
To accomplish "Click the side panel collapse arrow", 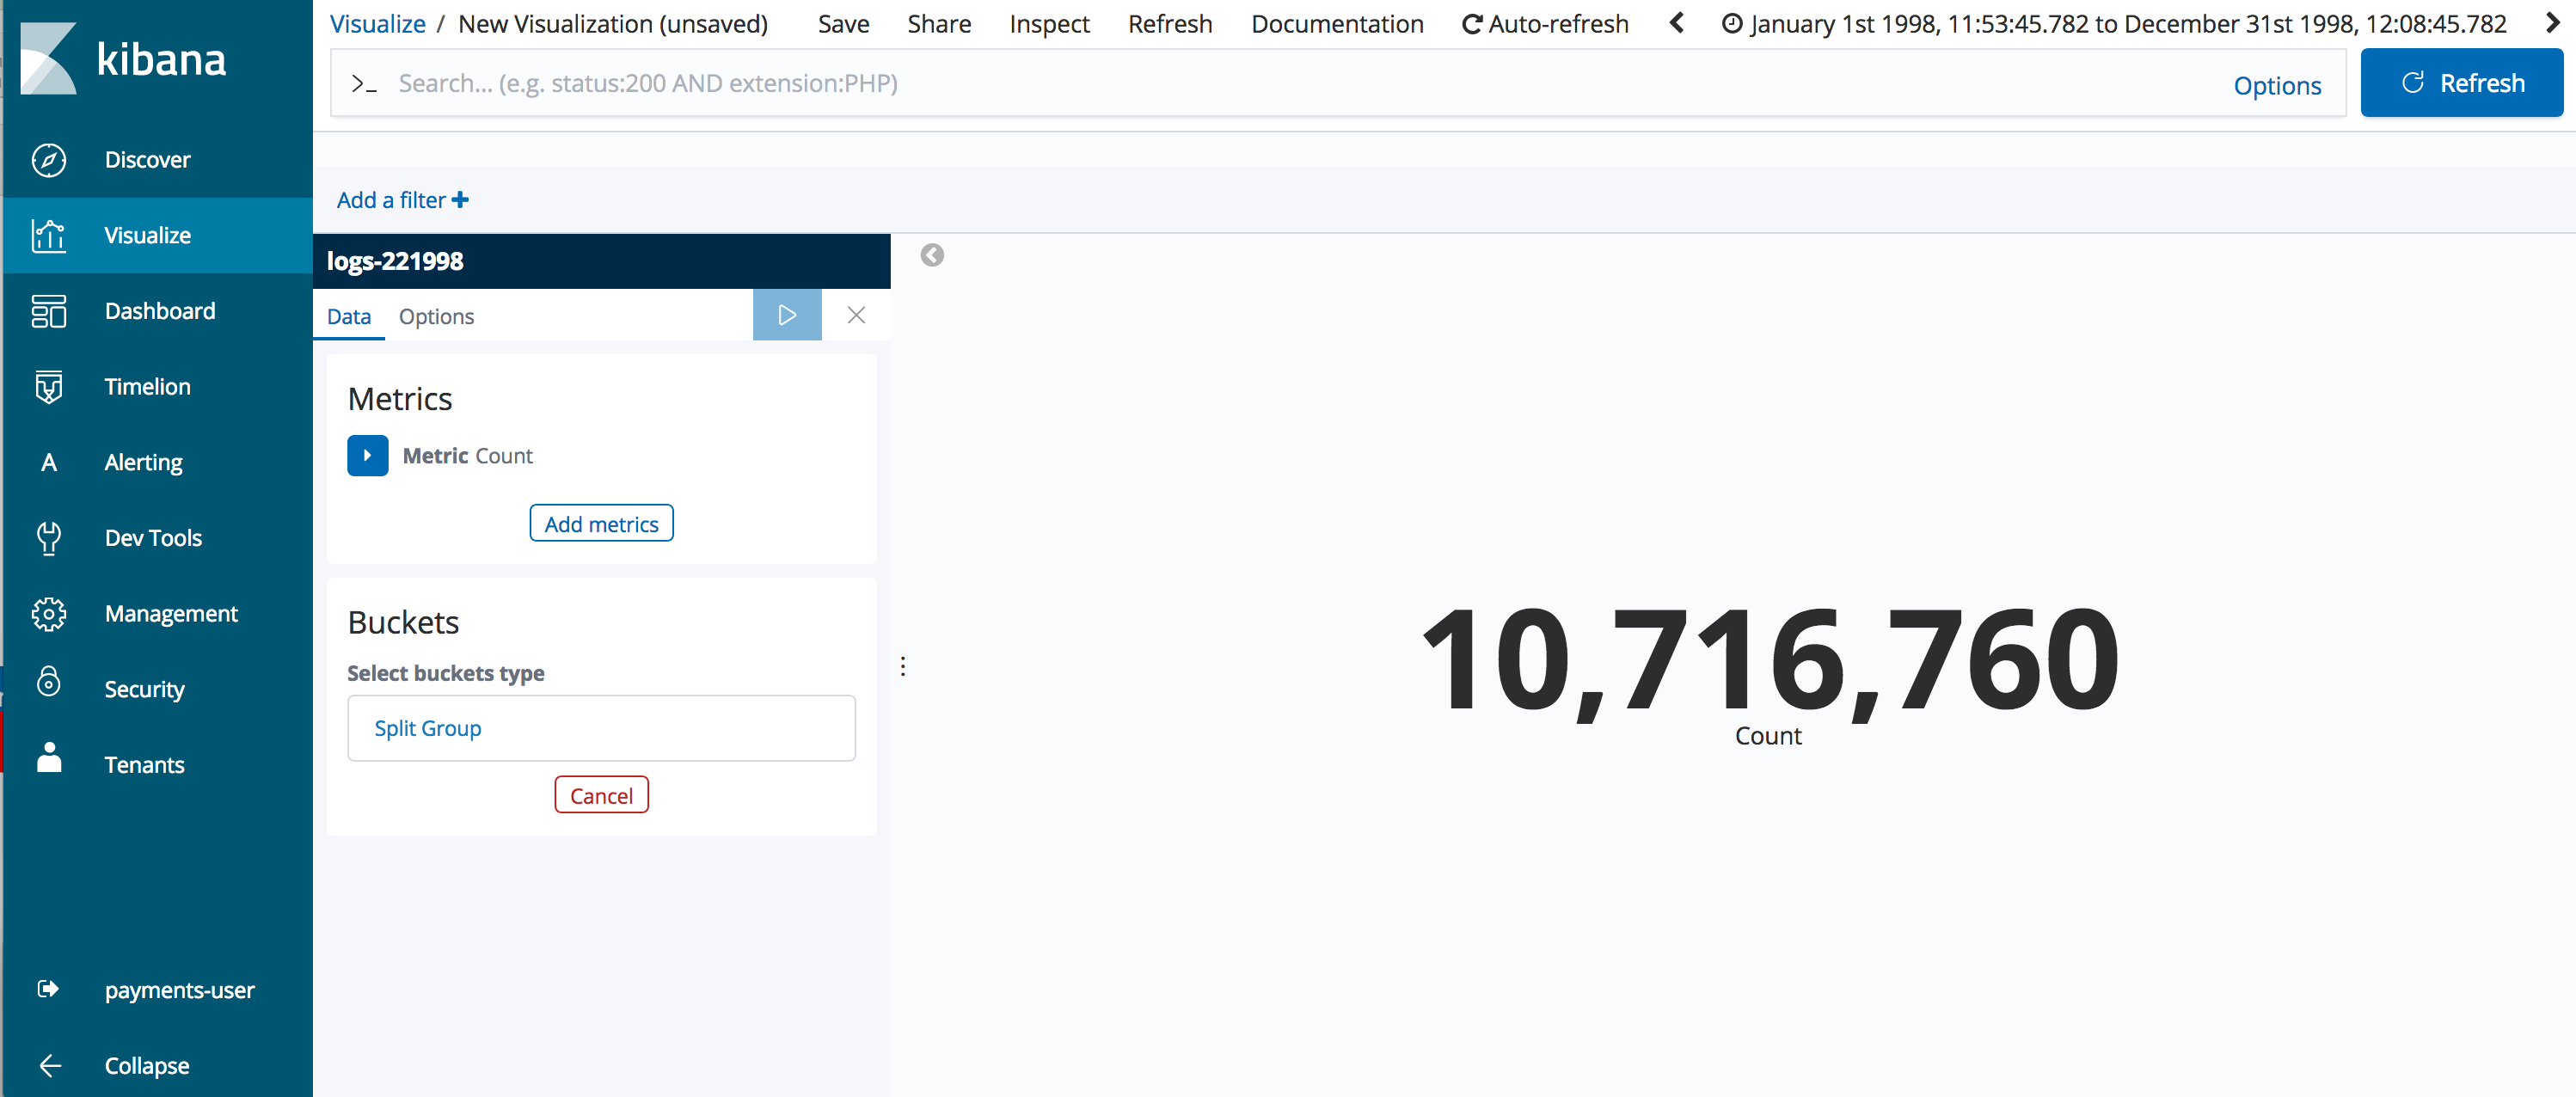I will [933, 256].
